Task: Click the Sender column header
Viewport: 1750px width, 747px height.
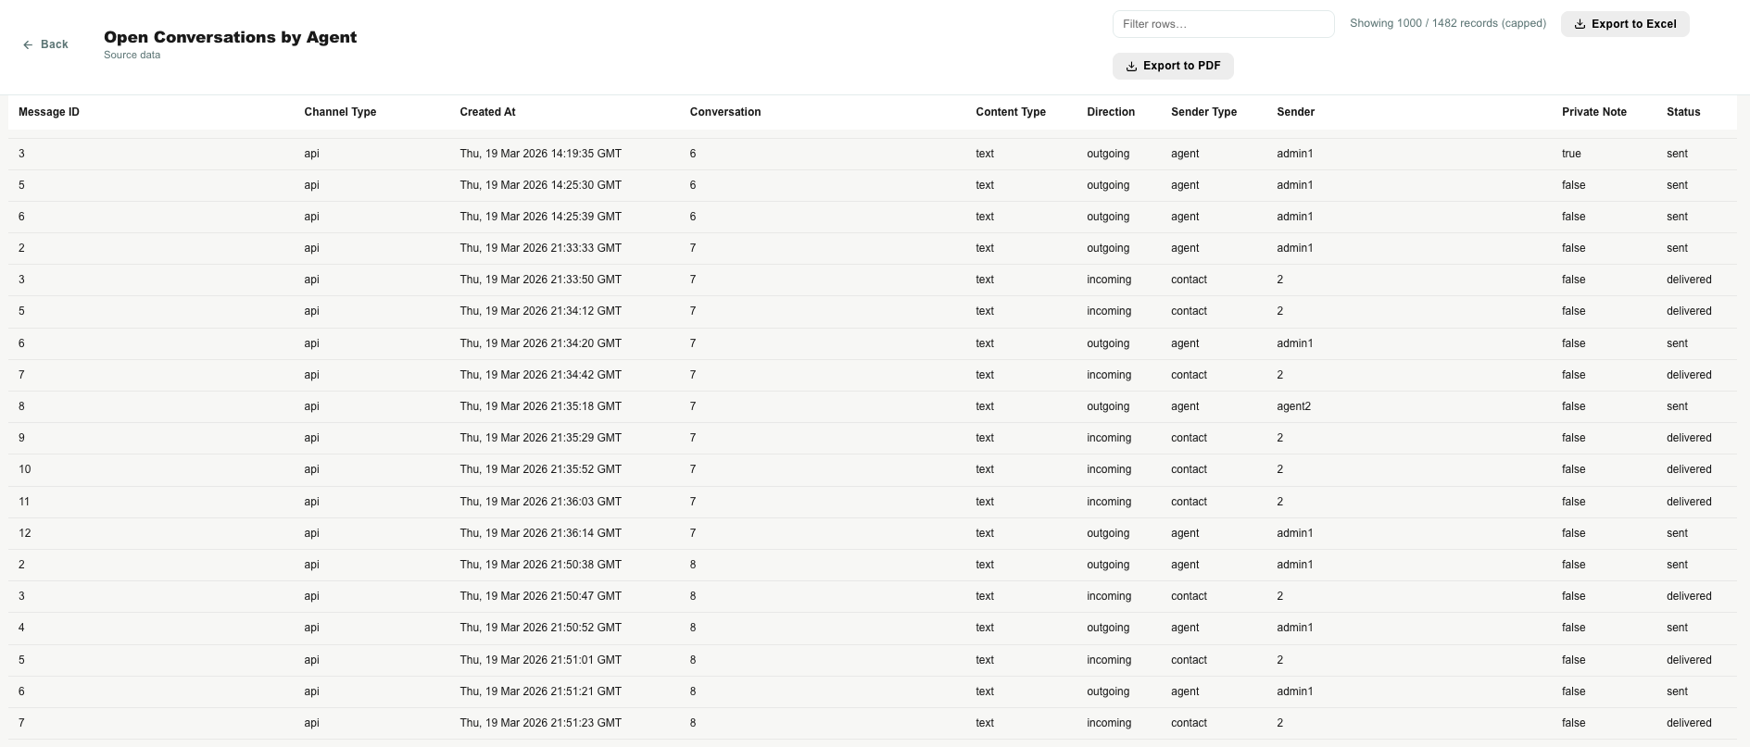Action: click(x=1295, y=112)
